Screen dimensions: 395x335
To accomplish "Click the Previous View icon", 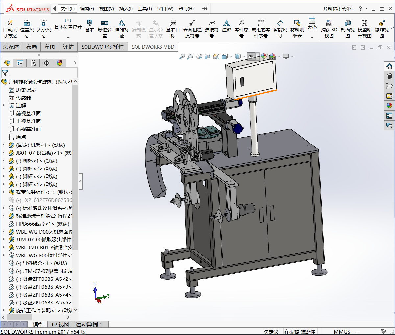I will 199,56.
